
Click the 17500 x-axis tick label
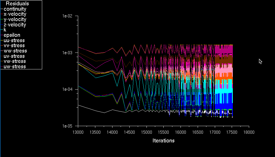(x=232, y=132)
